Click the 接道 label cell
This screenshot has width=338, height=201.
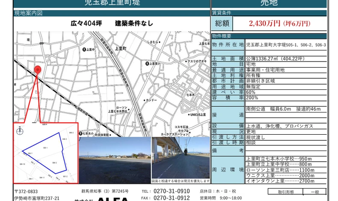pyautogui.click(x=228, y=115)
